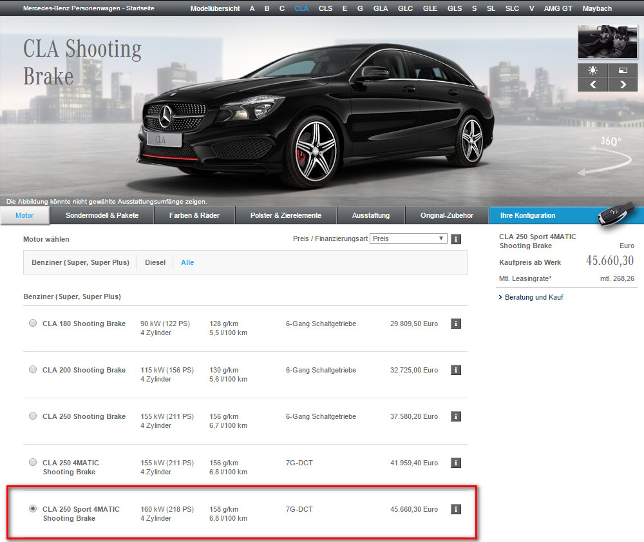Choose CLA 250 Shooting Brake engine option

coord(33,416)
